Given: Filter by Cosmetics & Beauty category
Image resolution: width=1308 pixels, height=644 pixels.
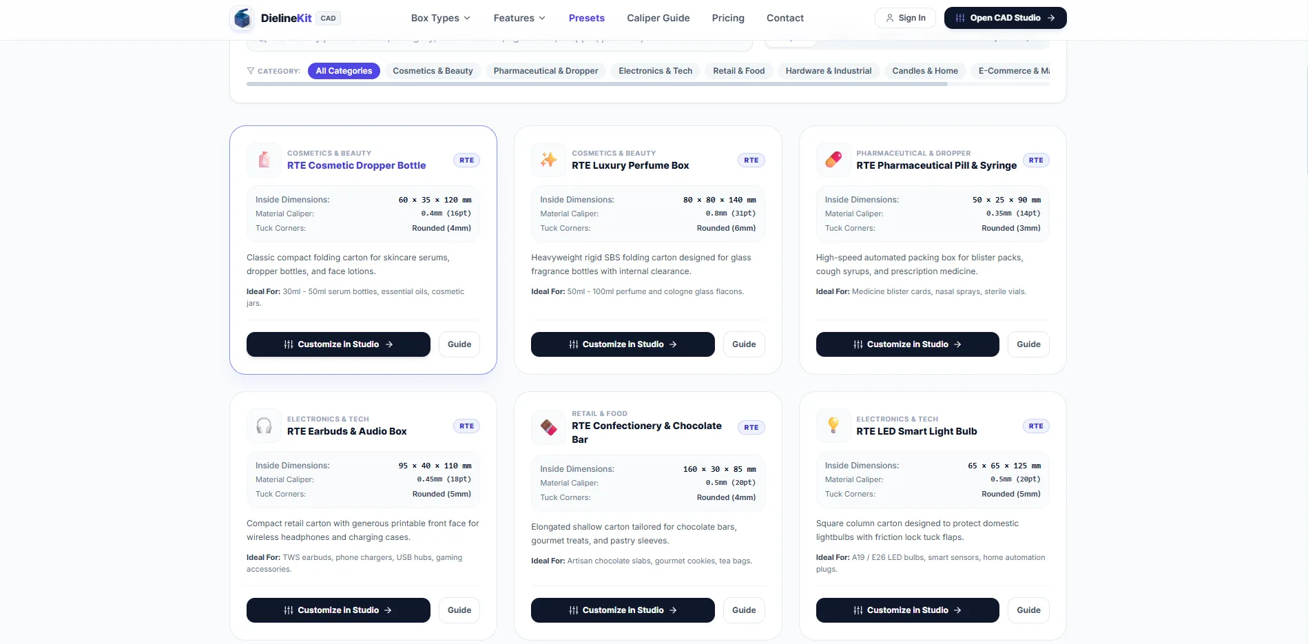Looking at the screenshot, I should 433,71.
